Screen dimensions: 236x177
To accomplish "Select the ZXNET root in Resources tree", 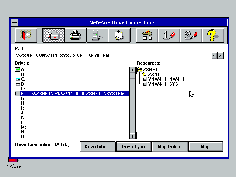I will [x=150, y=70].
